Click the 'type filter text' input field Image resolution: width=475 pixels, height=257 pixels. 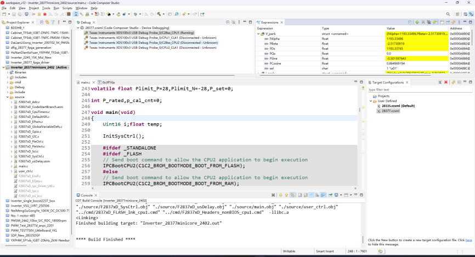(420, 90)
